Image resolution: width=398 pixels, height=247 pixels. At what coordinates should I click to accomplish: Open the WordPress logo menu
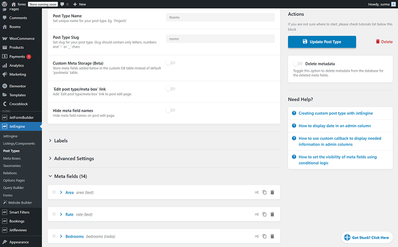click(5, 4)
